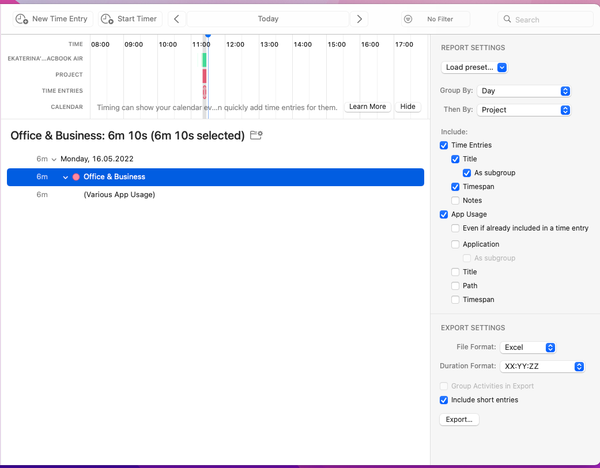Go to next day with right arrow
The height and width of the screenshot is (468, 600).
(x=359, y=19)
